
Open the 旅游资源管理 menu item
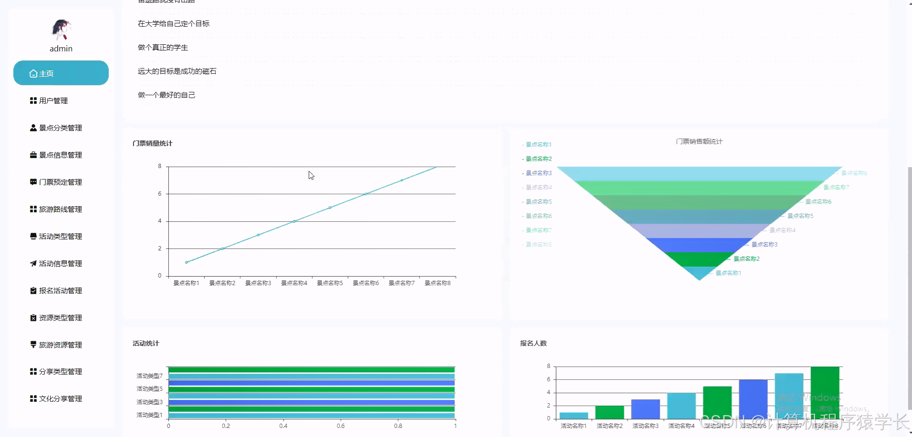coord(61,345)
